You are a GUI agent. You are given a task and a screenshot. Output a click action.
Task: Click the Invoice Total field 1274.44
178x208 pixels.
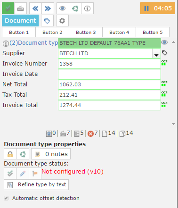coord(109,105)
